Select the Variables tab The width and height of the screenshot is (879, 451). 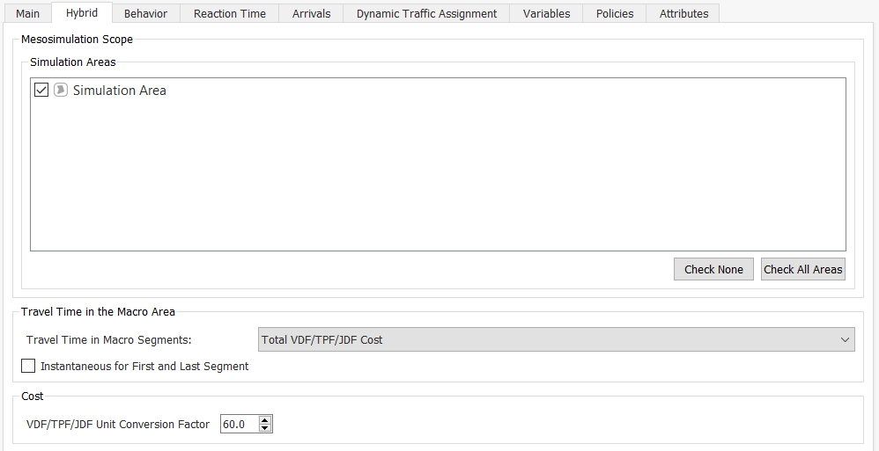546,13
